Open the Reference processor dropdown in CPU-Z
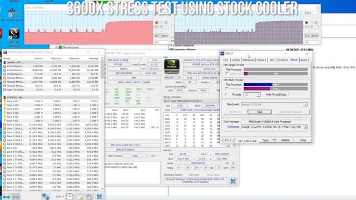Screen dimensions: 356x200 (x=305, y=127)
